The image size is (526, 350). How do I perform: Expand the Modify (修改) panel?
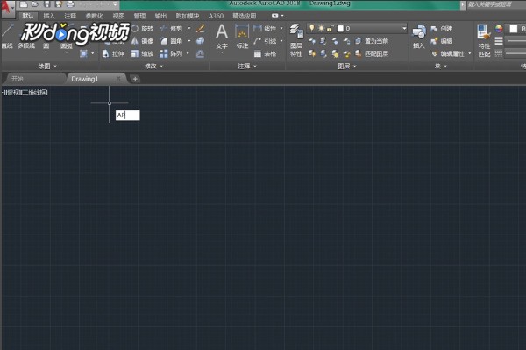153,66
